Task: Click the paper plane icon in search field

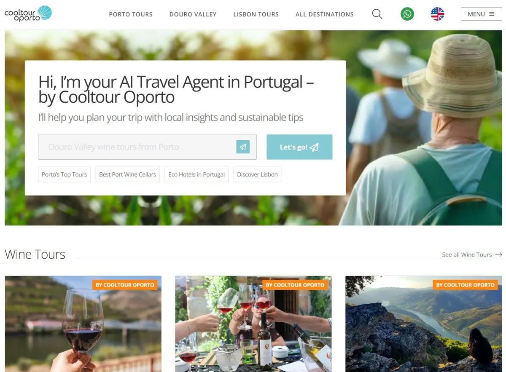Action: (243, 147)
